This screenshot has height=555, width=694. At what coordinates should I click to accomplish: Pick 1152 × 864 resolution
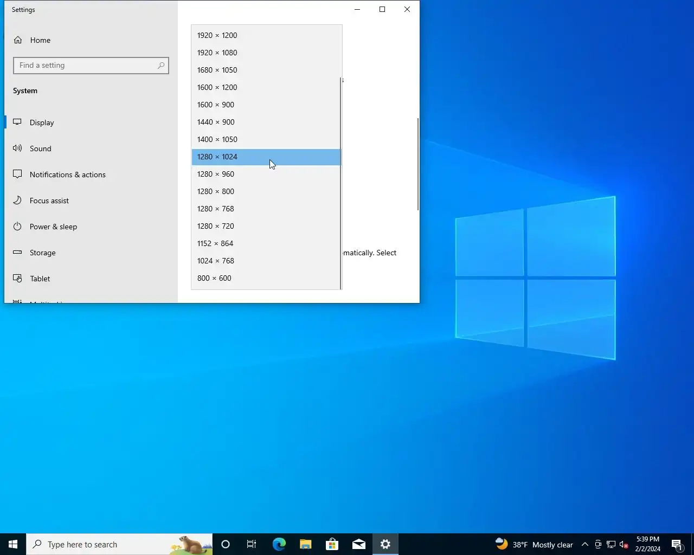coord(266,243)
